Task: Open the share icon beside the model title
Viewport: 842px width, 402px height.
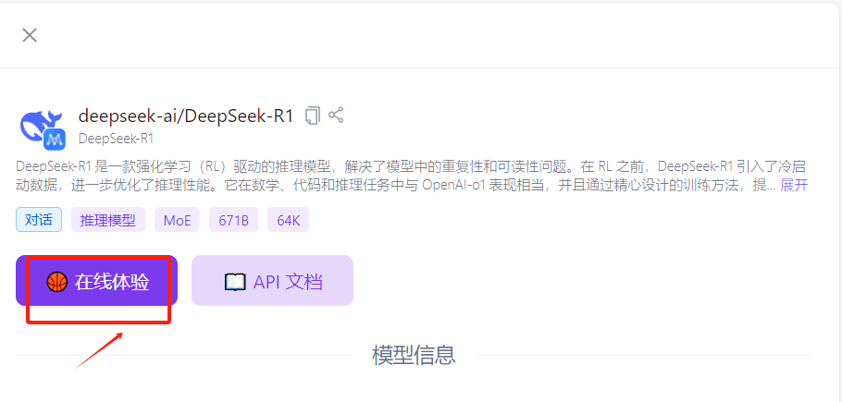Action: coord(336,115)
